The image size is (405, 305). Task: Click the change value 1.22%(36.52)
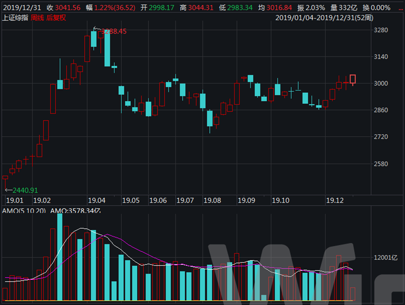(x=115, y=8)
